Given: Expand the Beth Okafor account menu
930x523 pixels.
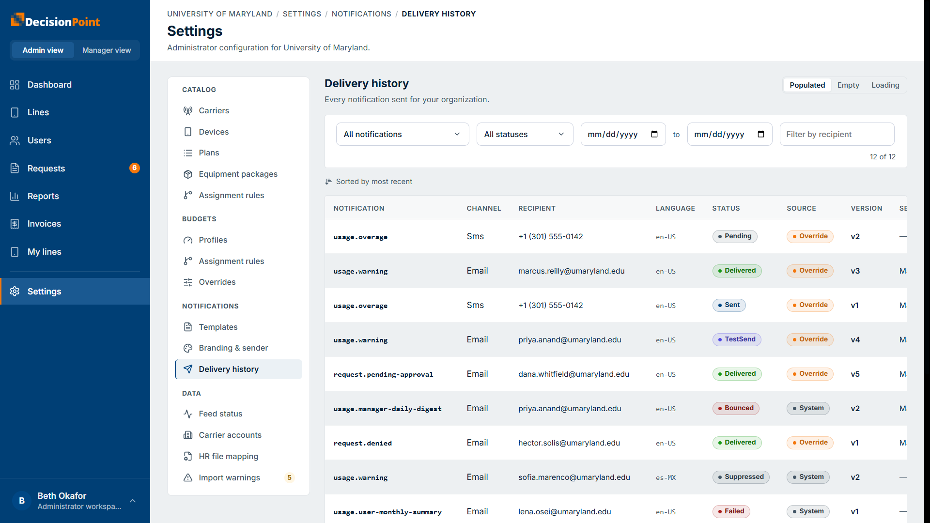Looking at the screenshot, I should tap(75, 501).
